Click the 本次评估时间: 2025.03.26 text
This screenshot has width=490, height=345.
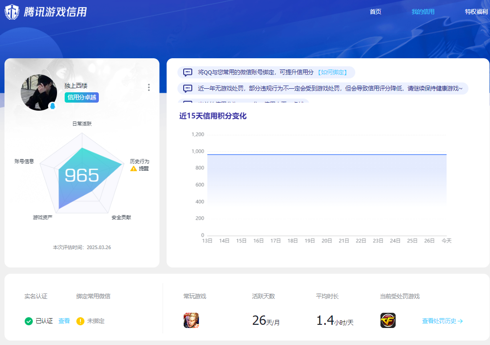pyautogui.click(x=82, y=247)
